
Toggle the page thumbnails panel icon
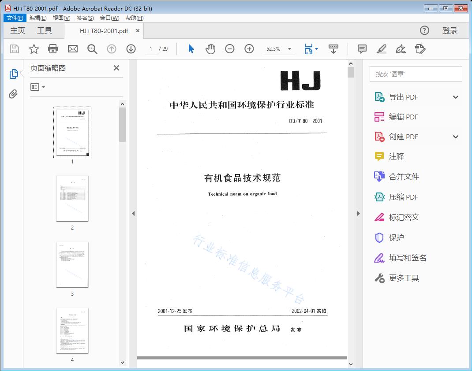(x=14, y=74)
